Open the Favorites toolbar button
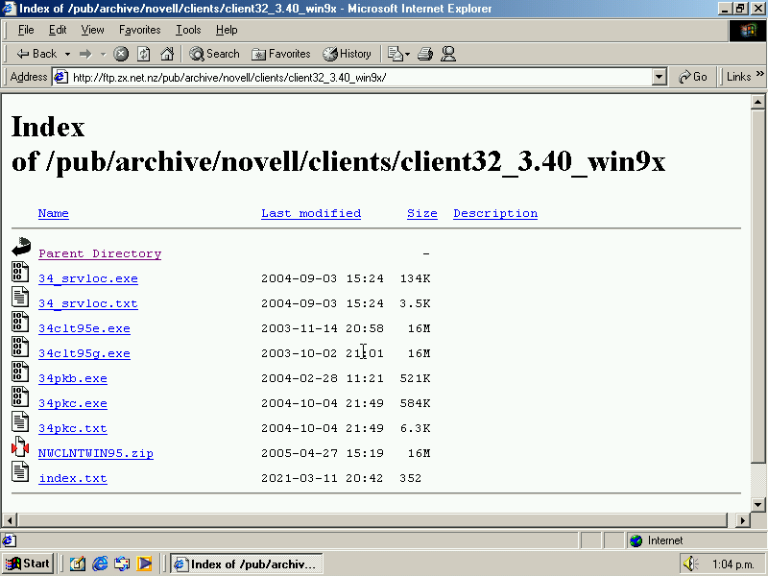 (x=280, y=54)
